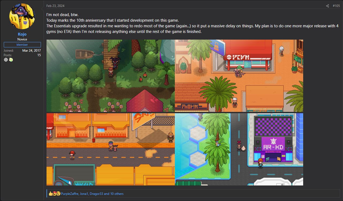Open the forest screenshot with the boat
Viewport: 343px width, 201px height.
click(x=111, y=76)
